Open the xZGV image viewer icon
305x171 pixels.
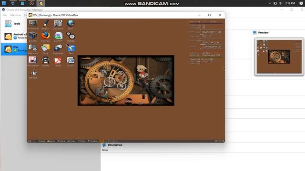coord(71,60)
